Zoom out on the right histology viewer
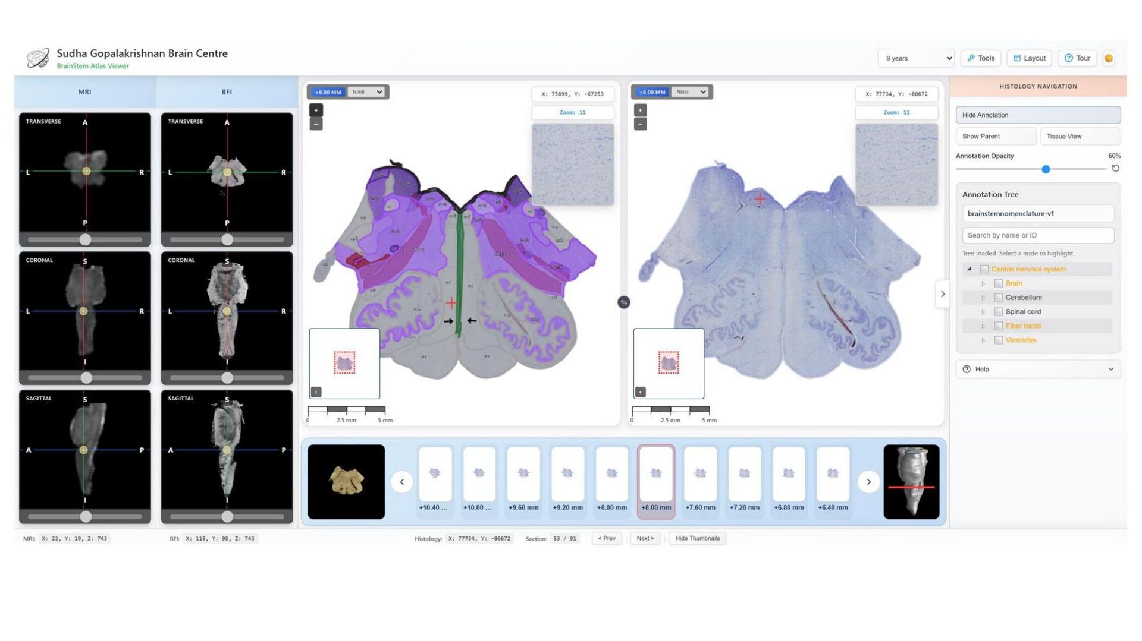 point(640,124)
